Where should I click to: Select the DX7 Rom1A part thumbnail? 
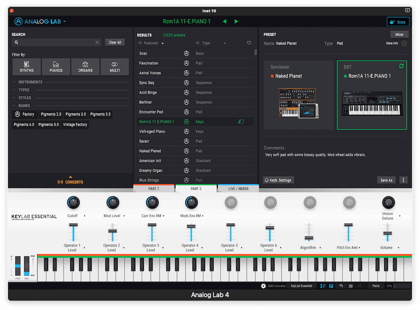click(372, 103)
